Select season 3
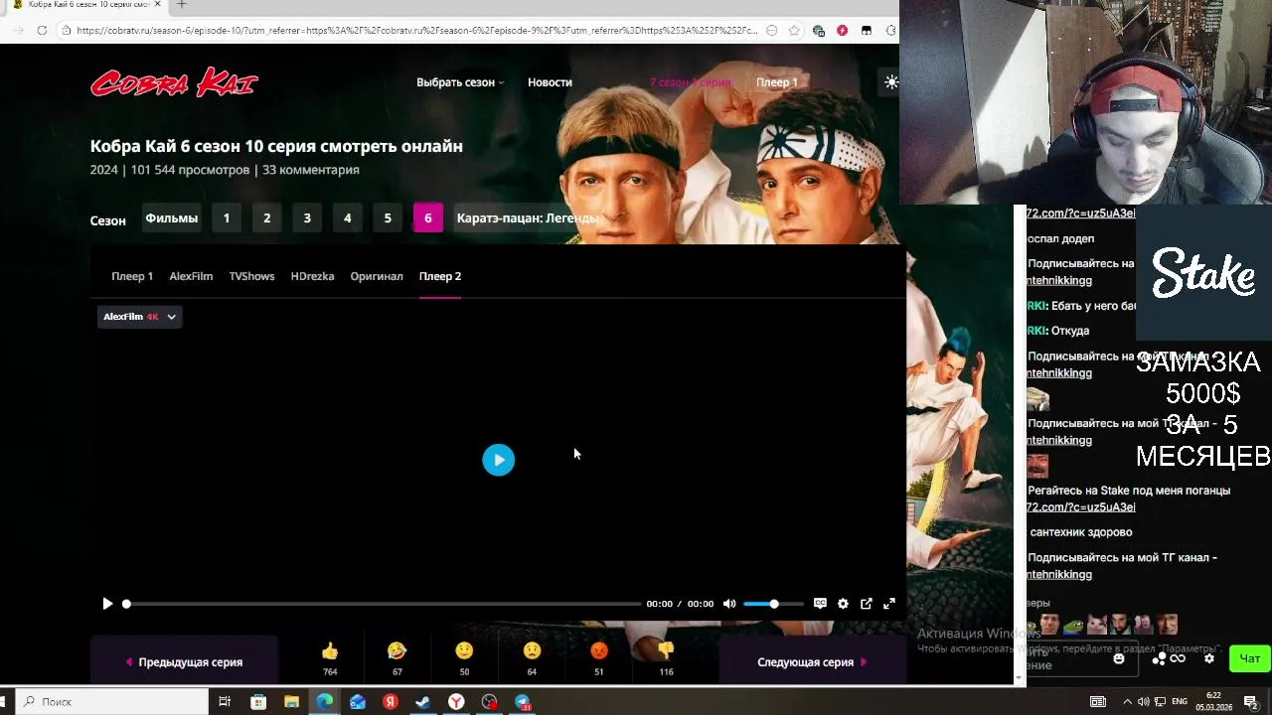Viewport: 1272px width, 715px height. pos(307,218)
